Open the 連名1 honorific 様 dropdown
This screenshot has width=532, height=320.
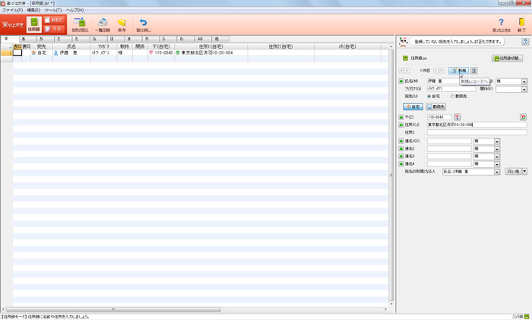click(497, 141)
